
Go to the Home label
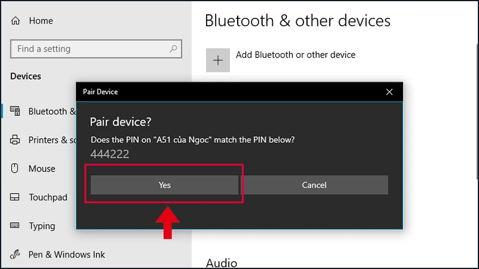(x=41, y=21)
